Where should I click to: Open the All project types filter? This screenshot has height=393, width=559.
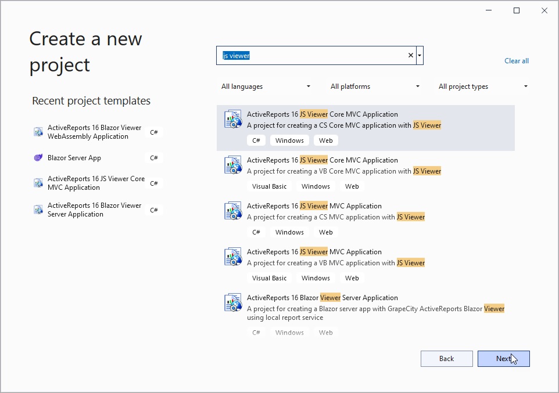(483, 86)
